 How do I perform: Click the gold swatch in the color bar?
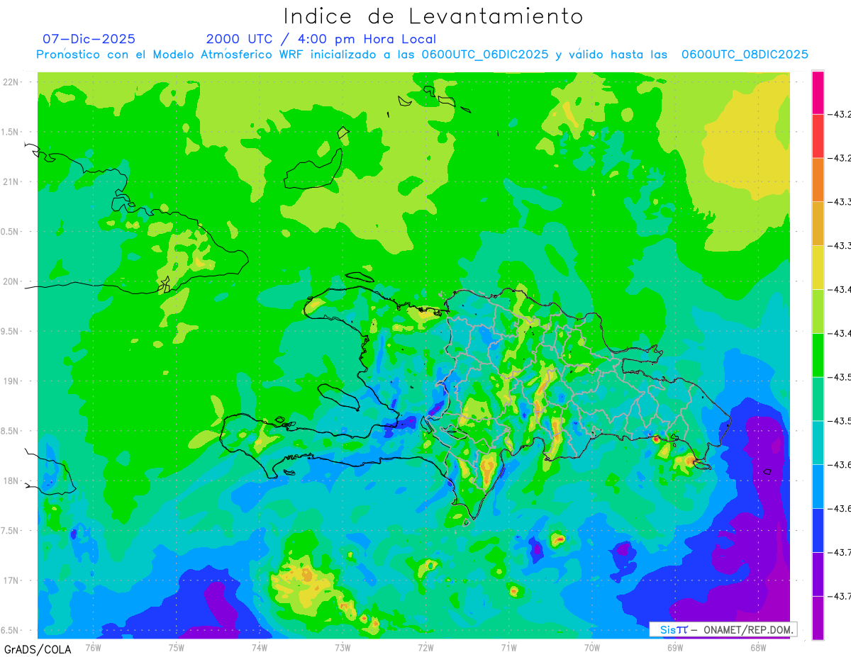[818, 224]
